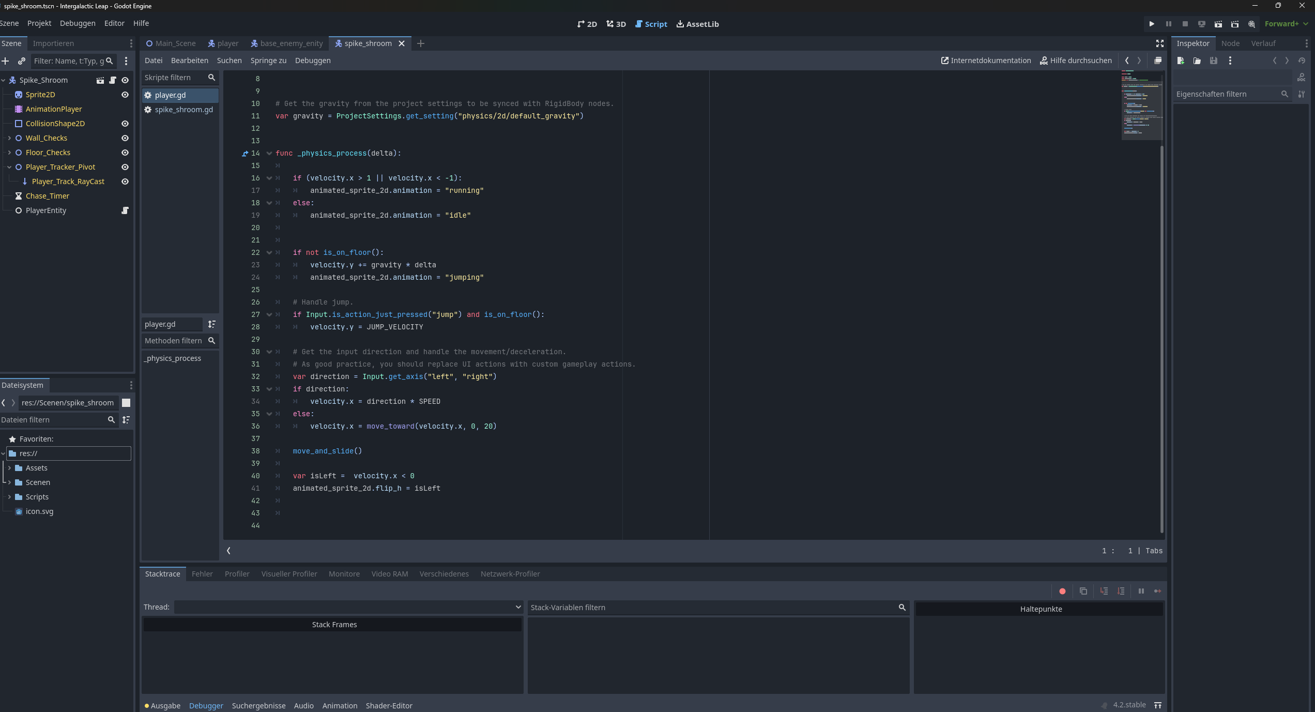Toggle alphabetical sorting of the methods list

211,324
